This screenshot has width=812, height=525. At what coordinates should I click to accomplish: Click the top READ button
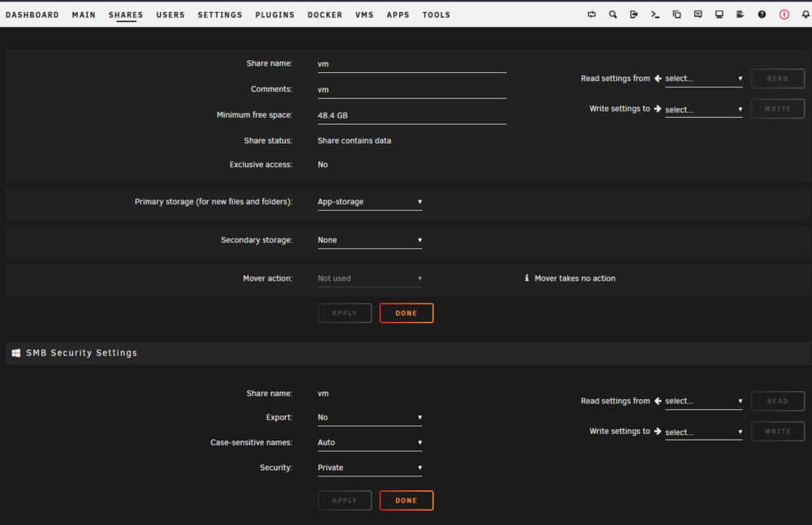[777, 79]
